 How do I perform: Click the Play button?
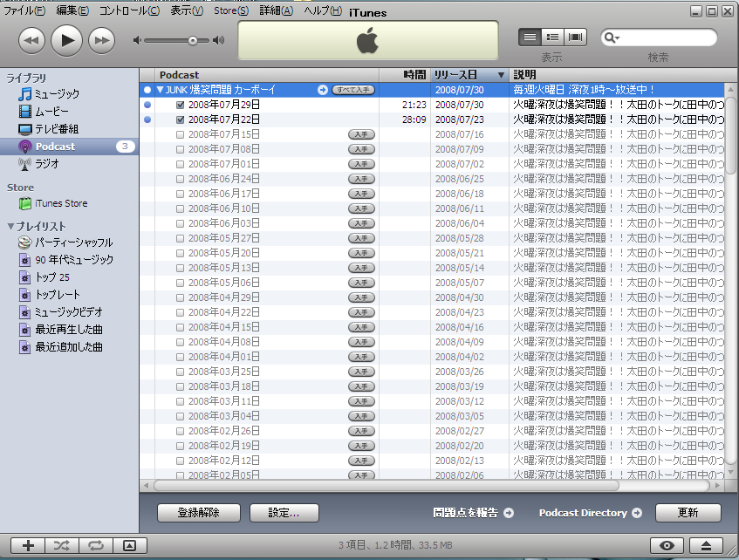(66, 40)
